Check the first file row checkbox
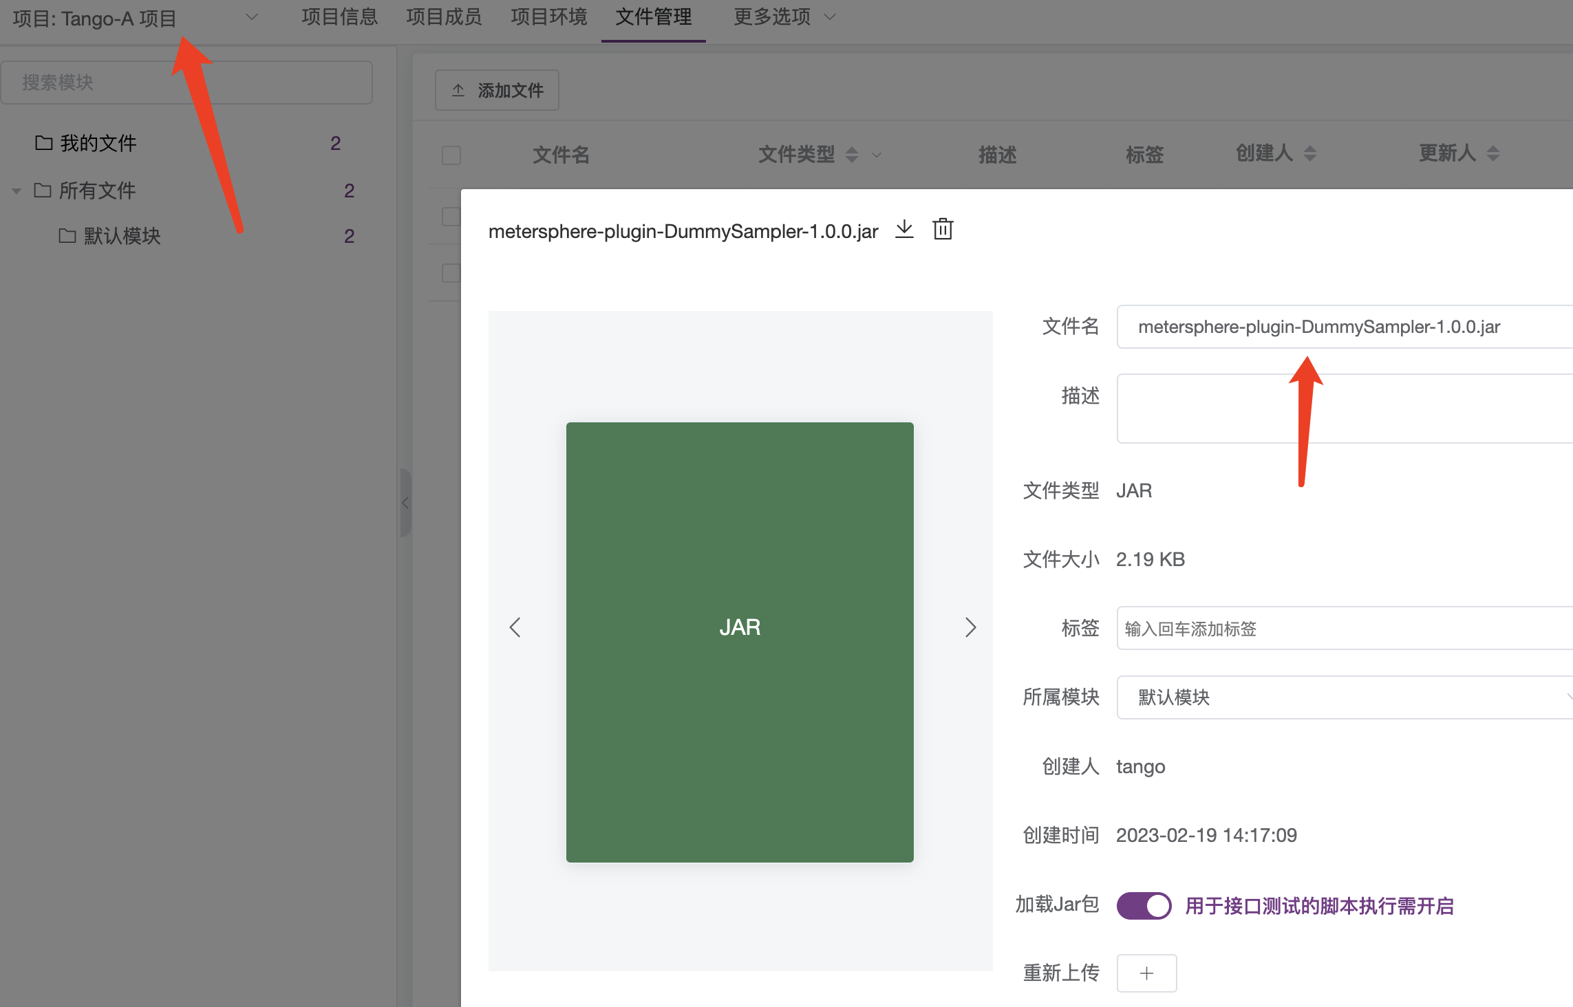This screenshot has height=1007, width=1573. click(451, 215)
